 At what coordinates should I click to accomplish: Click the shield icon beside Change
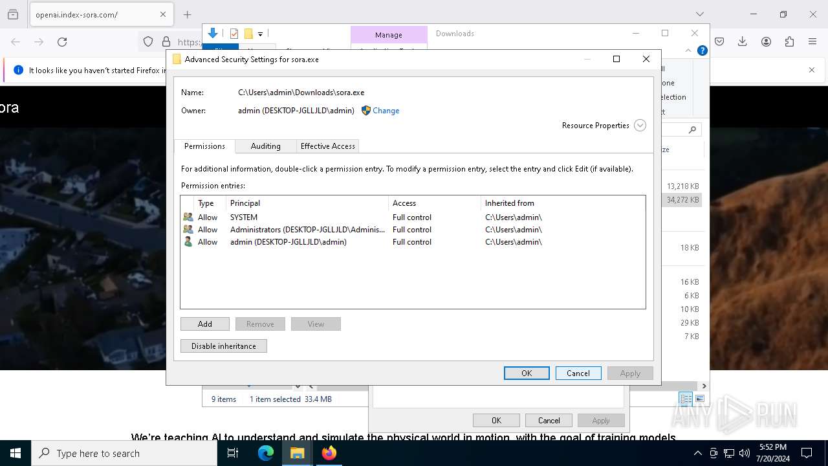pos(366,111)
